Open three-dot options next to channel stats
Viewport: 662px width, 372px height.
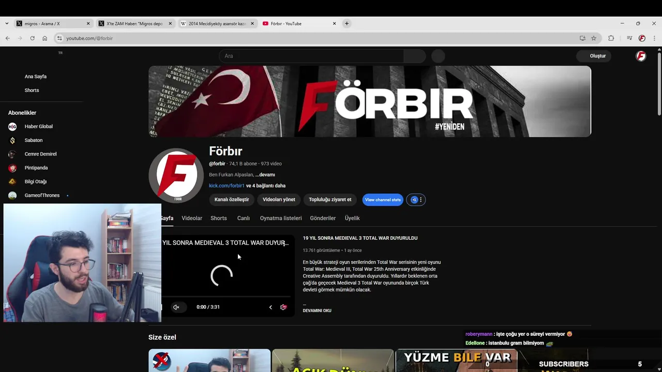tap(421, 199)
